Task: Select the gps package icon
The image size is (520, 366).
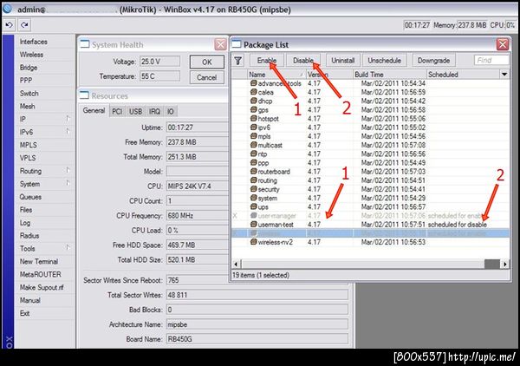Action: tap(253, 109)
